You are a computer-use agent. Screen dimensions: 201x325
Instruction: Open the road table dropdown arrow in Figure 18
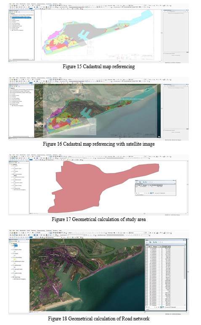tap(185, 244)
